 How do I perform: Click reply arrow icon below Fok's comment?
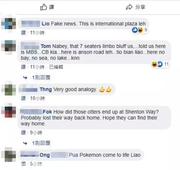click(25, 143)
